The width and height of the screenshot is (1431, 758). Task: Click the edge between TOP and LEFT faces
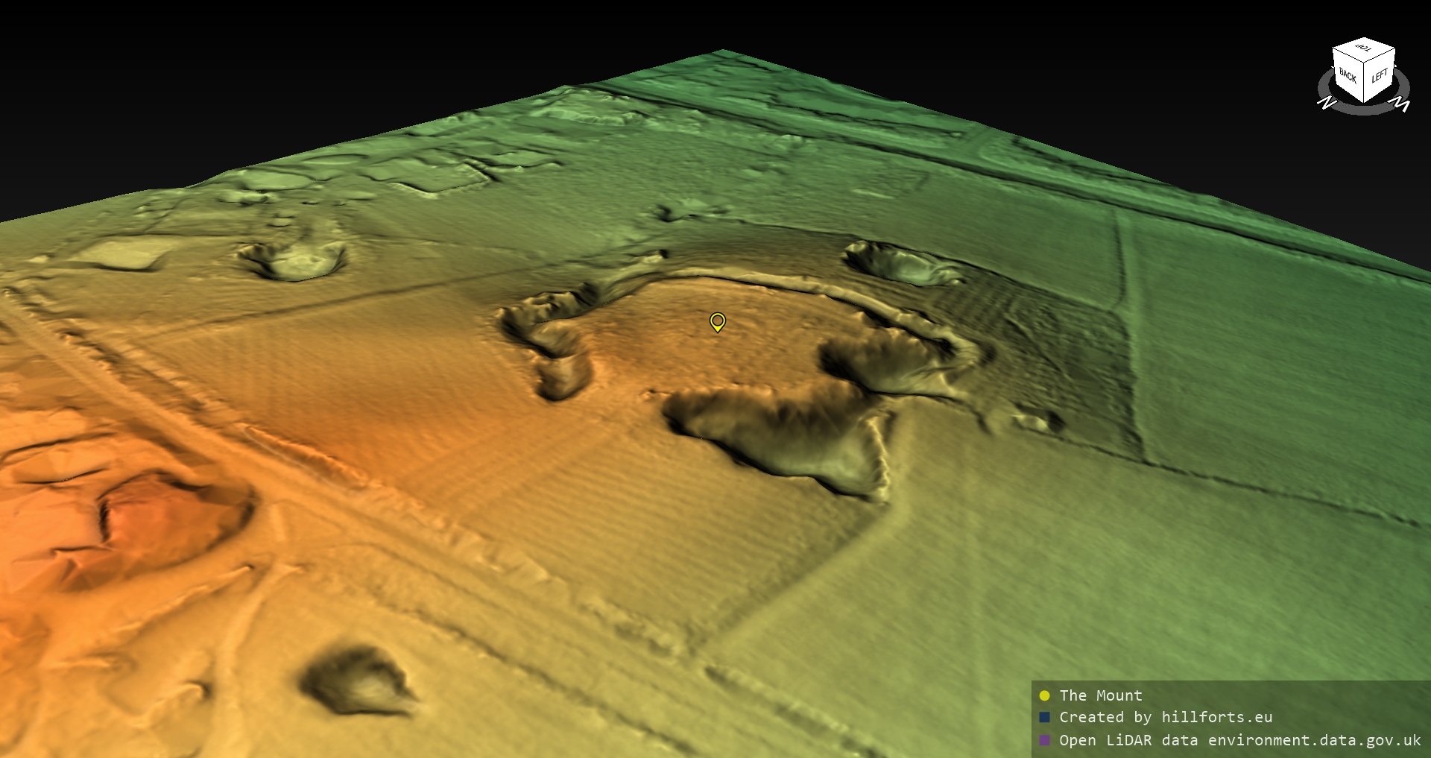pos(1380,56)
